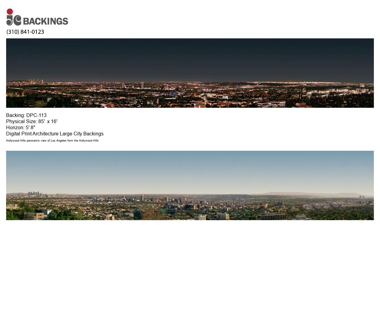
Task: Open the daytime Los Angeles panorama image
Action: click(x=190, y=185)
